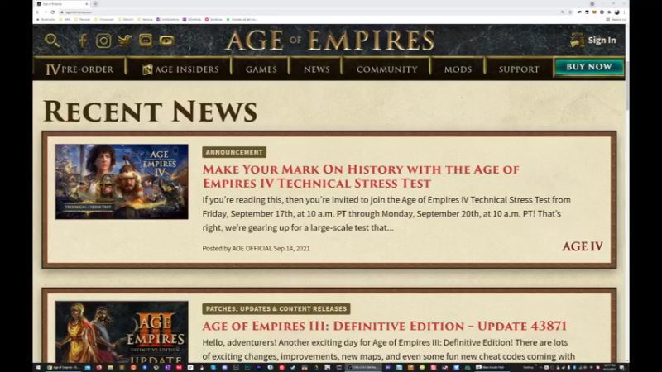Open the Age of Empires III update thumbnail
The width and height of the screenshot is (662, 372).
(x=122, y=332)
